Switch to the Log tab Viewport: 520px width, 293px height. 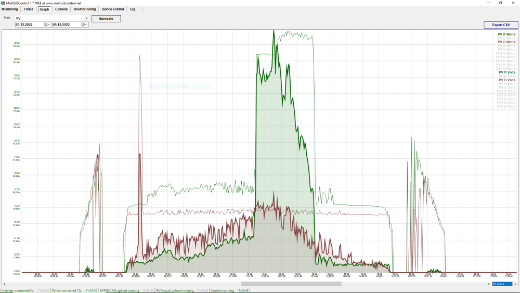click(133, 9)
